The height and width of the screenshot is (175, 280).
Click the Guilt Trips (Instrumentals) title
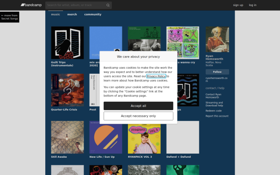click(62, 64)
